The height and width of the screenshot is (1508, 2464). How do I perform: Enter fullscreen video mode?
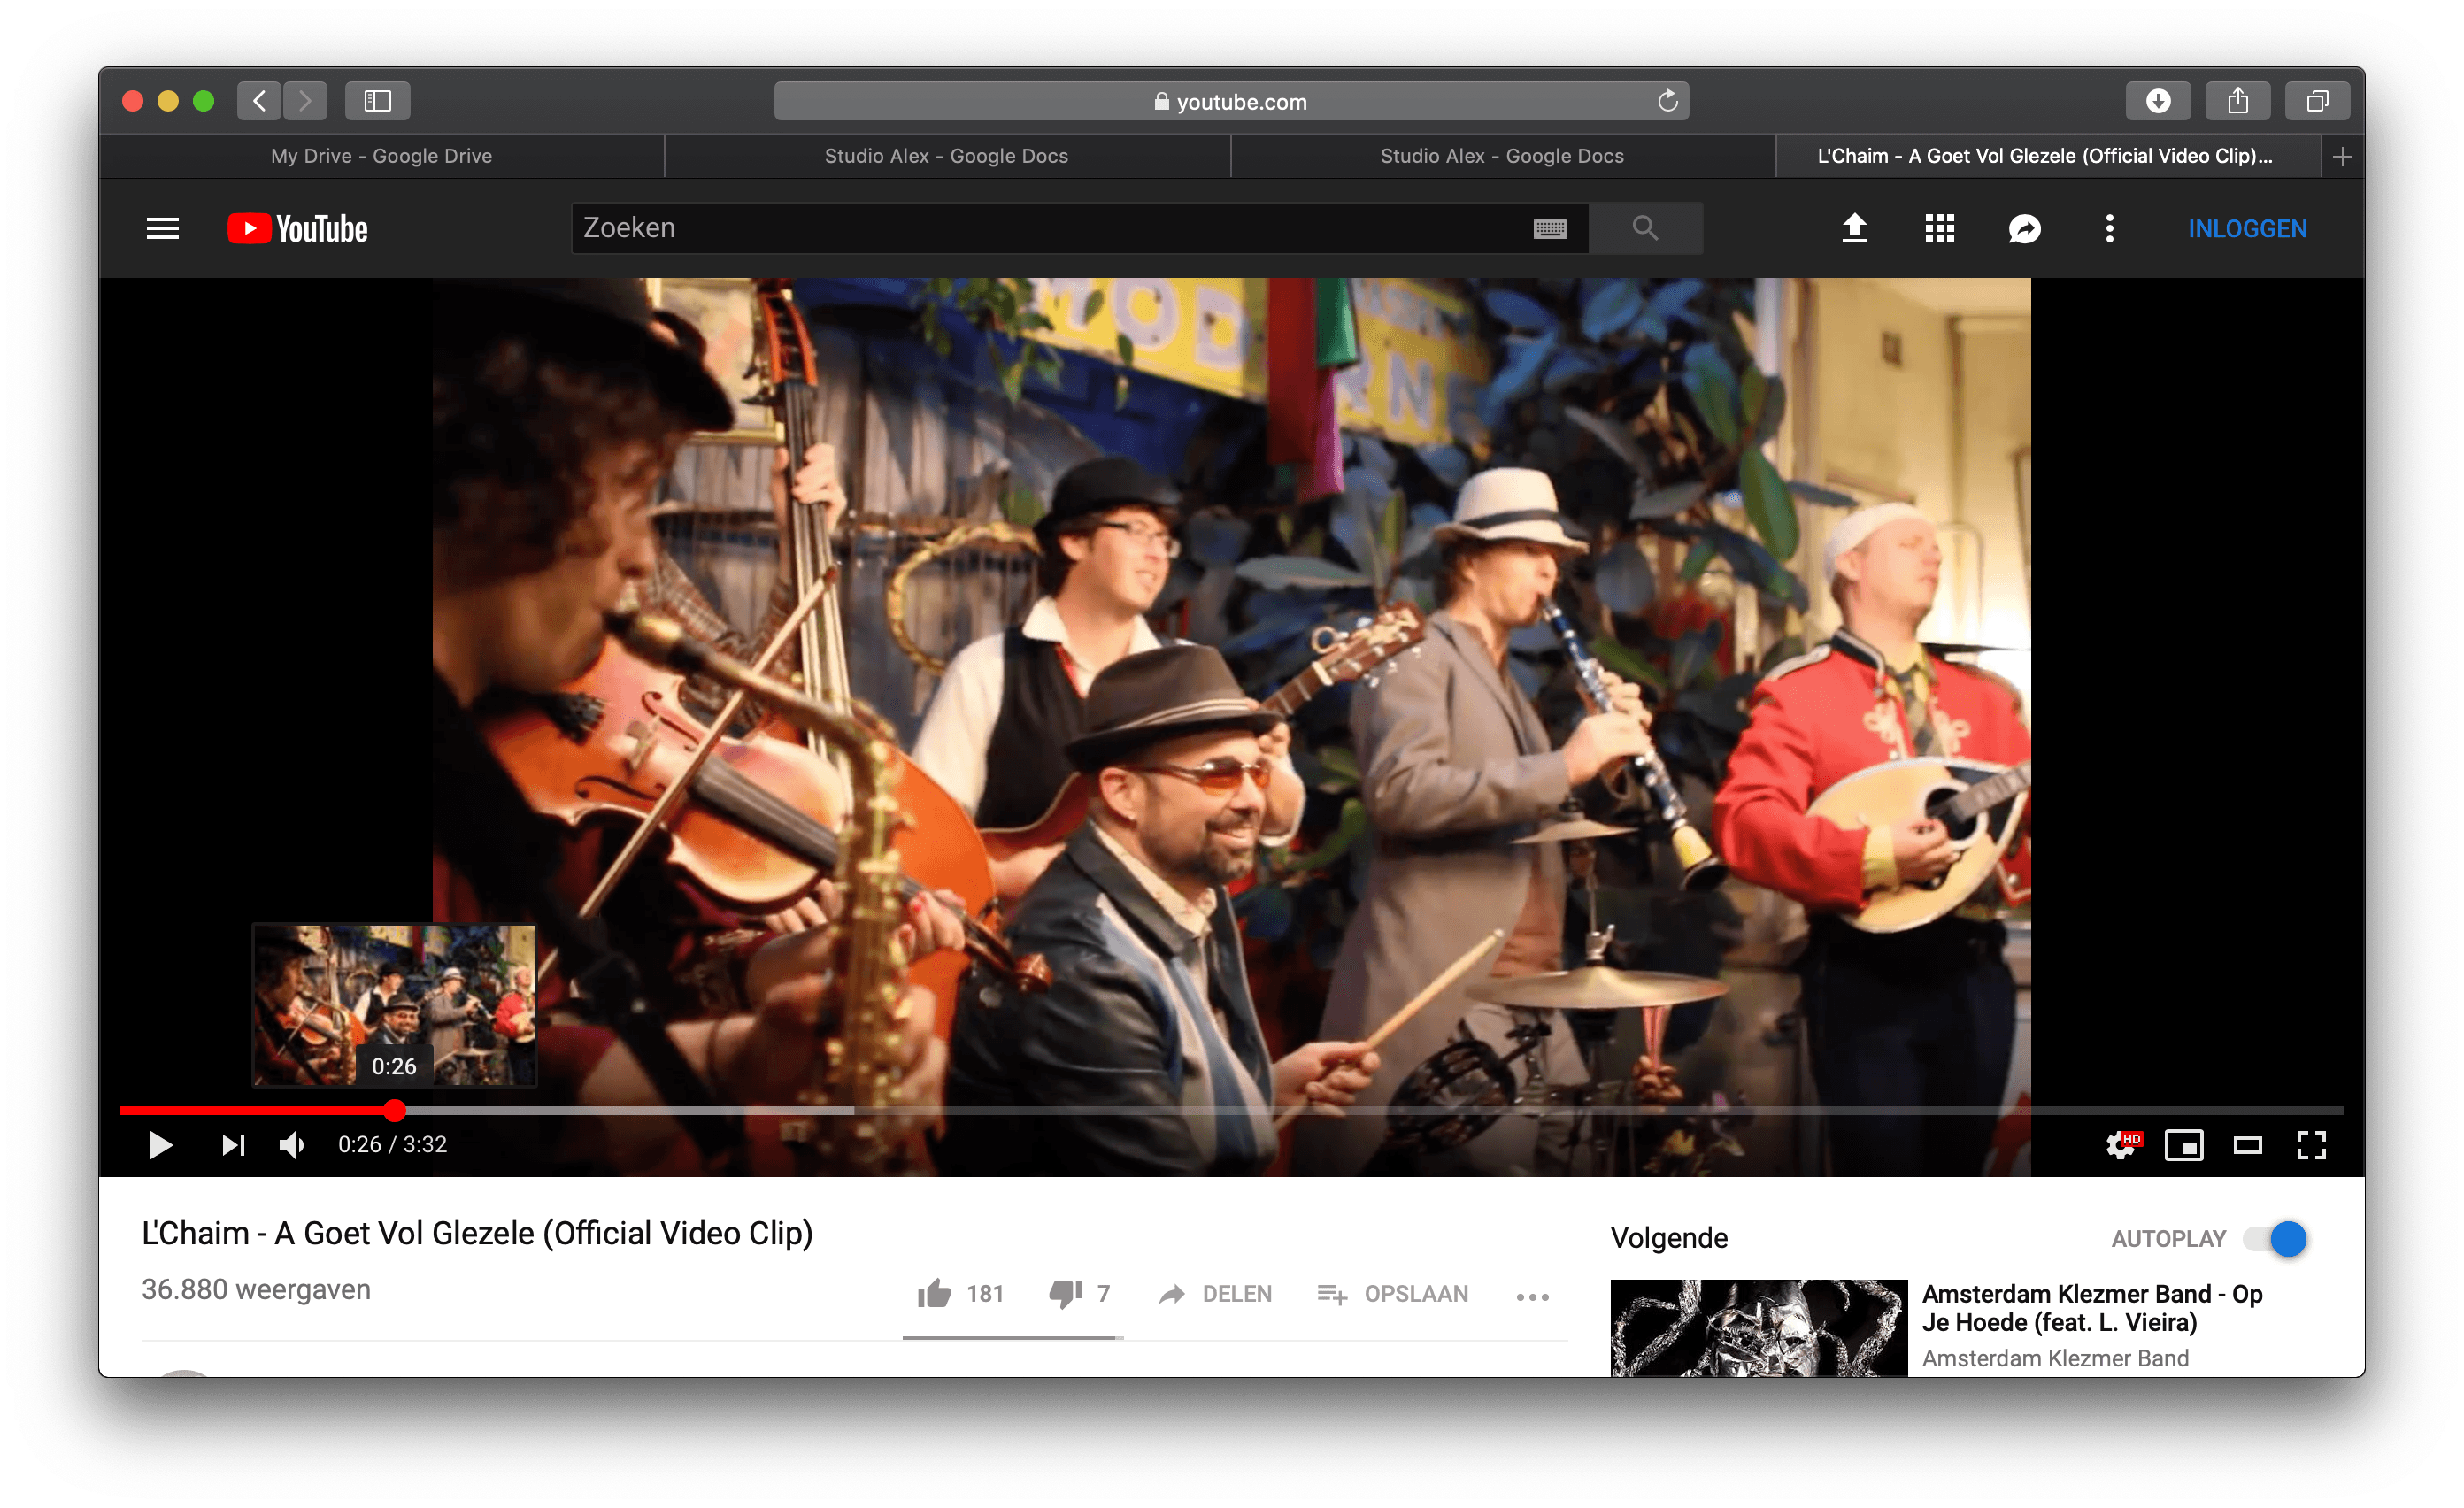coord(2311,1144)
